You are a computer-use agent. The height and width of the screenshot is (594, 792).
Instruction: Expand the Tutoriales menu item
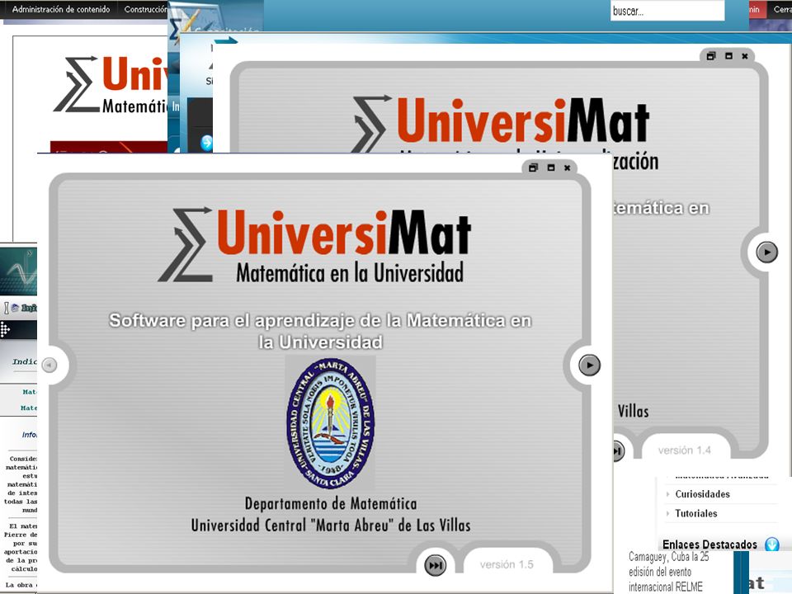[667, 513]
